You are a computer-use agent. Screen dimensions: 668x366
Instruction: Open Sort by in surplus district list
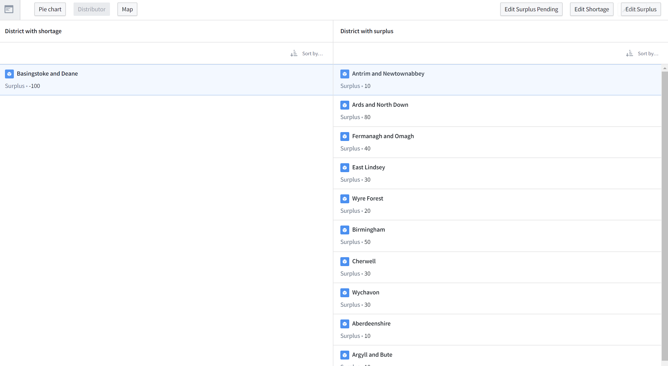tap(648, 54)
